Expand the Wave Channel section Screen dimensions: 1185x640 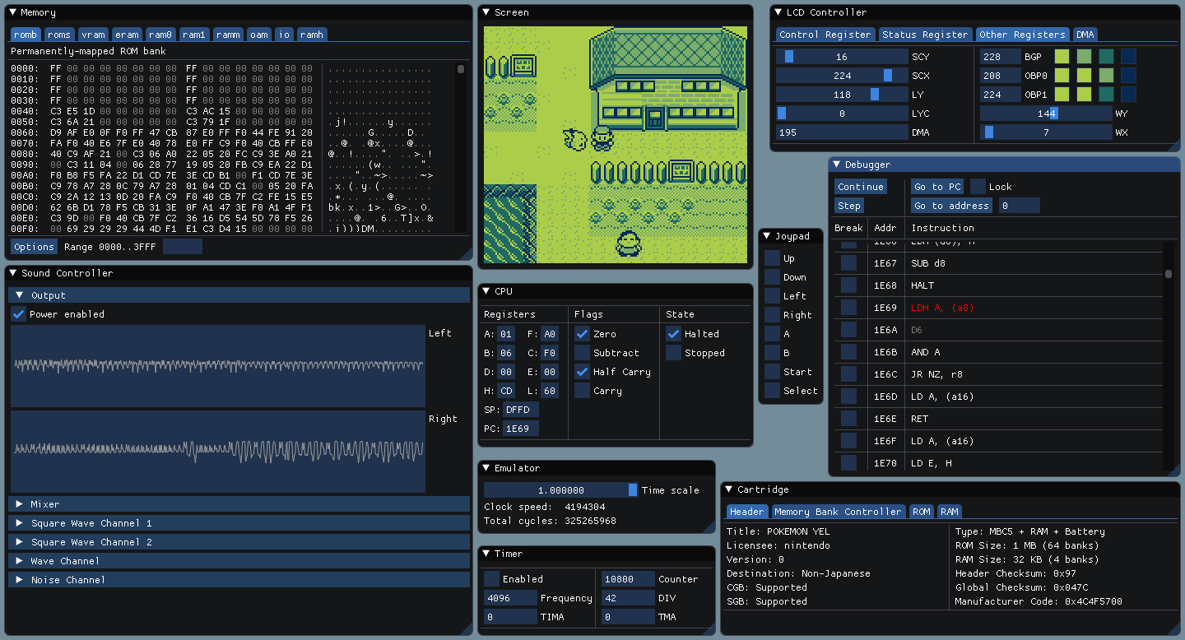click(239, 561)
